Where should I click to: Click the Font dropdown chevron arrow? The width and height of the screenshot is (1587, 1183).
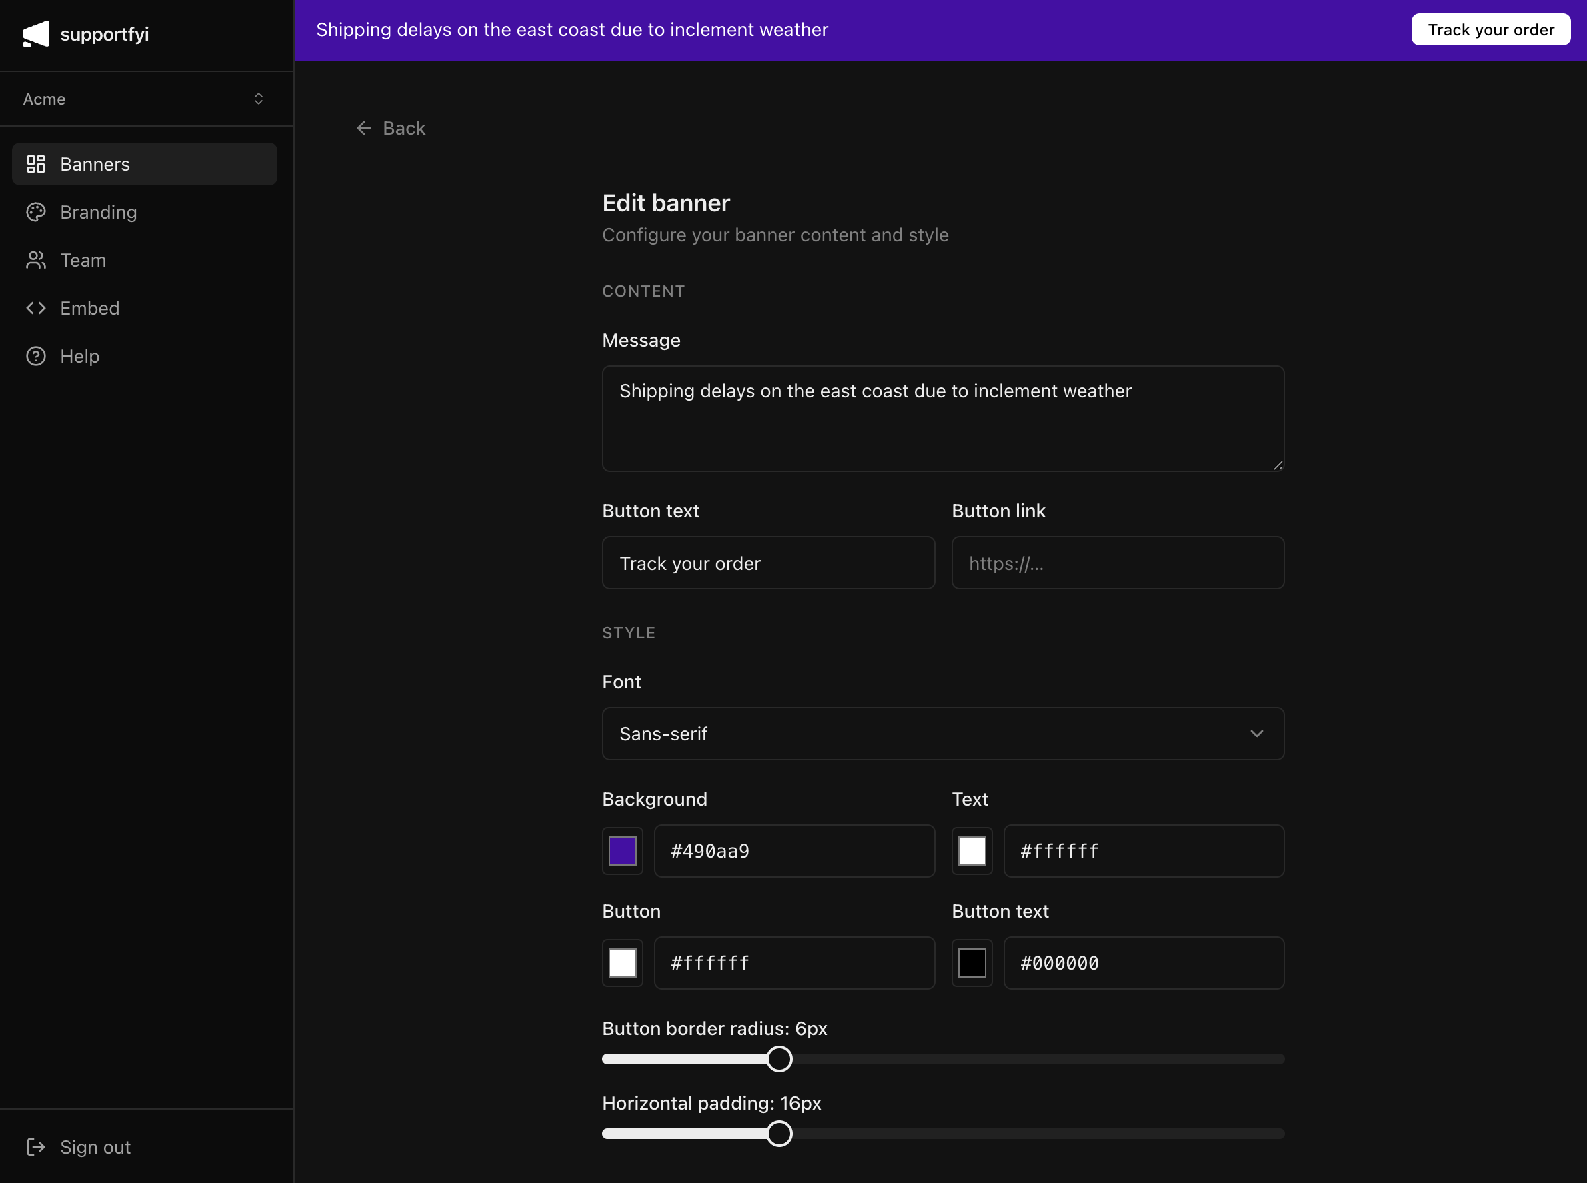(1256, 734)
